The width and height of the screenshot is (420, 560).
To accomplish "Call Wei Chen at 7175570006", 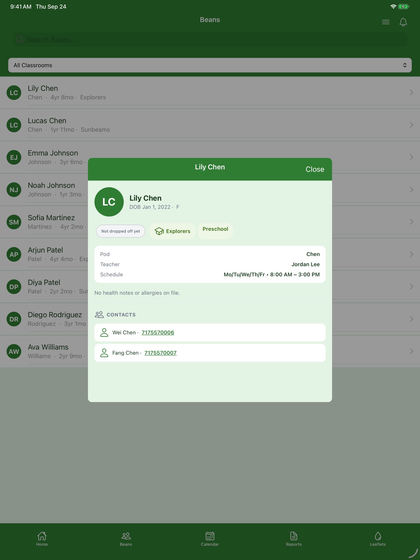I will click(x=158, y=332).
